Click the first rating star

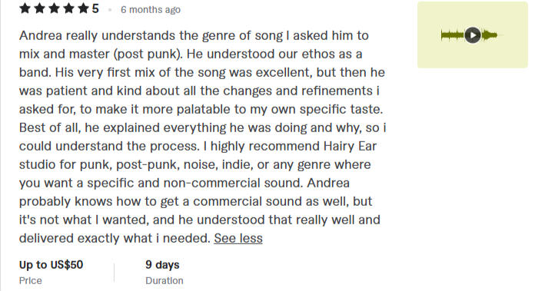coord(25,8)
